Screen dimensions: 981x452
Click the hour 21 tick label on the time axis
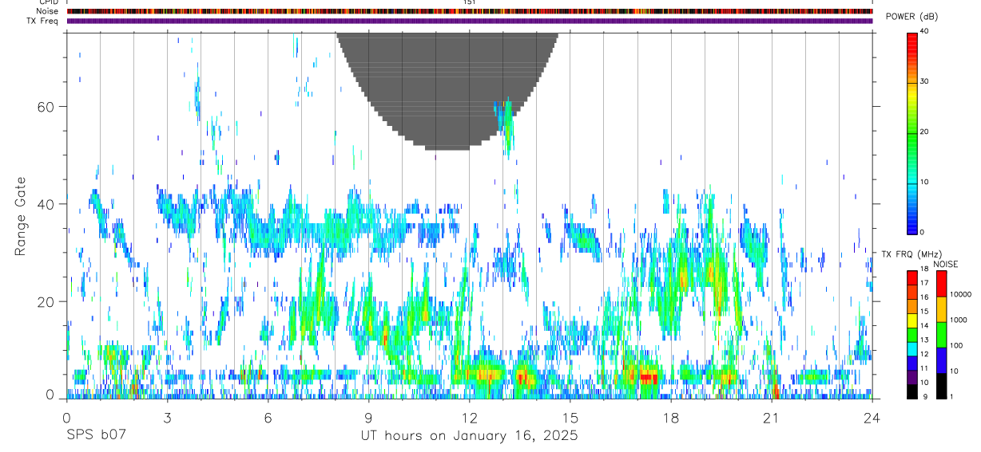coord(772,418)
